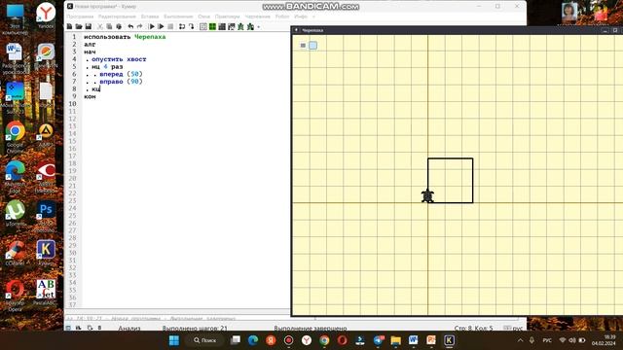Open the Практикум menu

227,17
